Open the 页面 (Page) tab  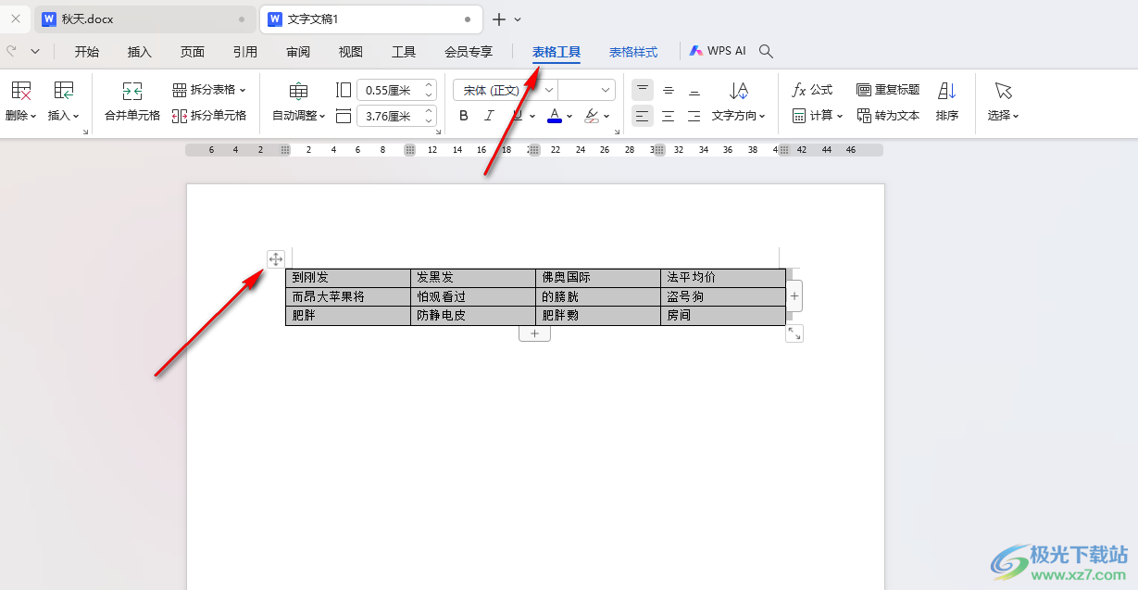[x=193, y=52]
